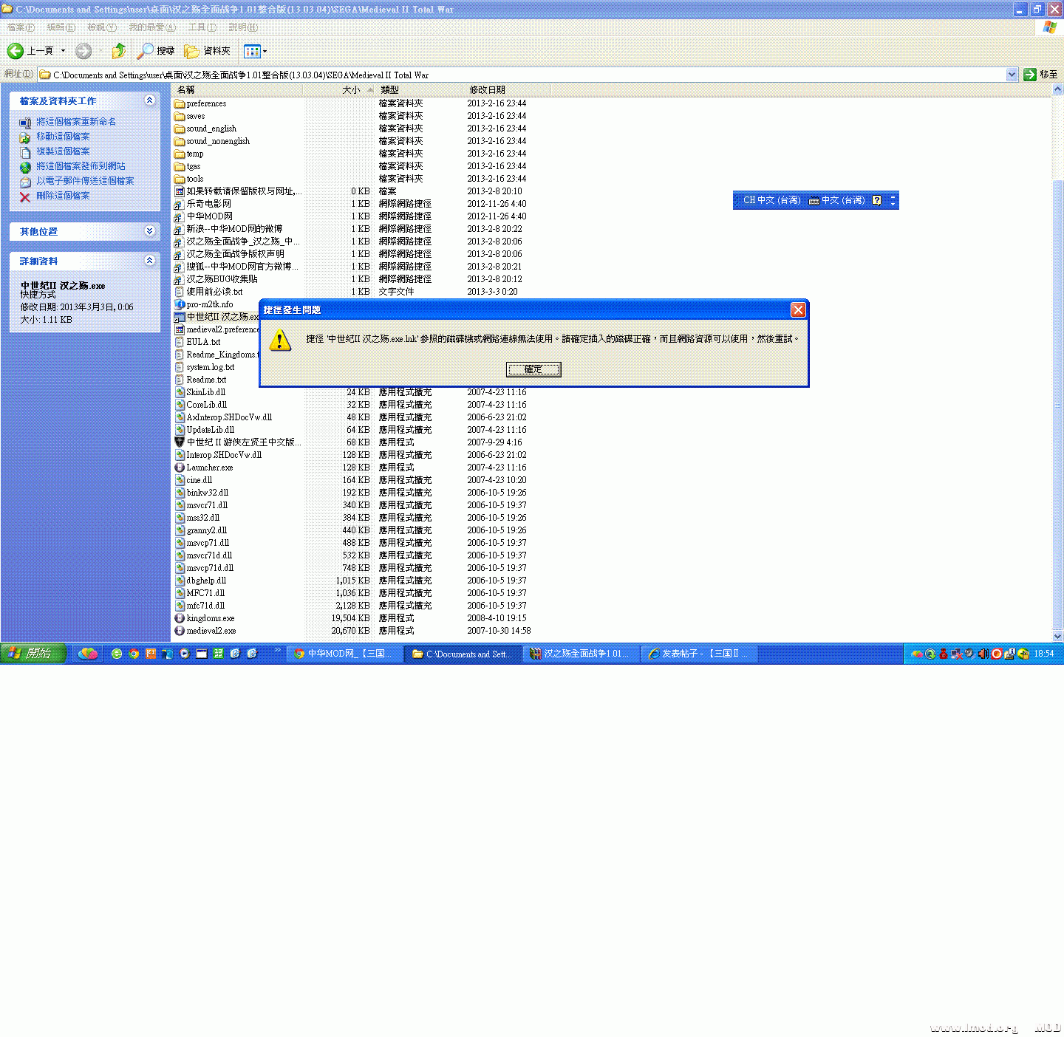Click the Back arrow icon in toolbar
Image resolution: width=1064 pixels, height=1037 pixels.
click(x=16, y=51)
